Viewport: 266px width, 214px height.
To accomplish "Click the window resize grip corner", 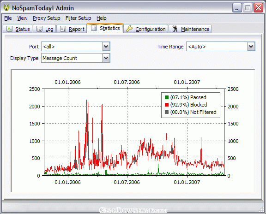I will [x=261, y=209].
